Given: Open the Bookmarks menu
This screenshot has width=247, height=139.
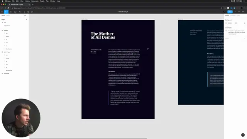Looking at the screenshot, I should click(35, 1).
